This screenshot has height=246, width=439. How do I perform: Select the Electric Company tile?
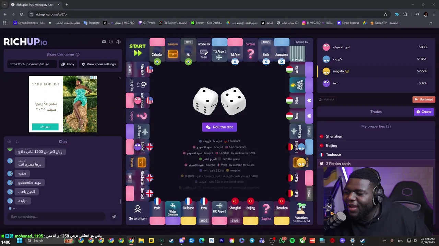click(x=301, y=85)
